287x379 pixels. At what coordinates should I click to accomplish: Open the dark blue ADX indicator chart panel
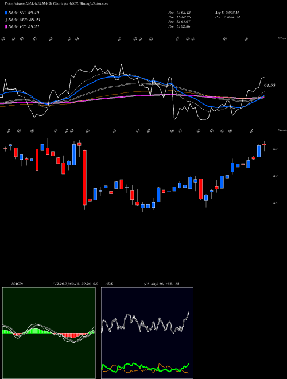(147, 333)
